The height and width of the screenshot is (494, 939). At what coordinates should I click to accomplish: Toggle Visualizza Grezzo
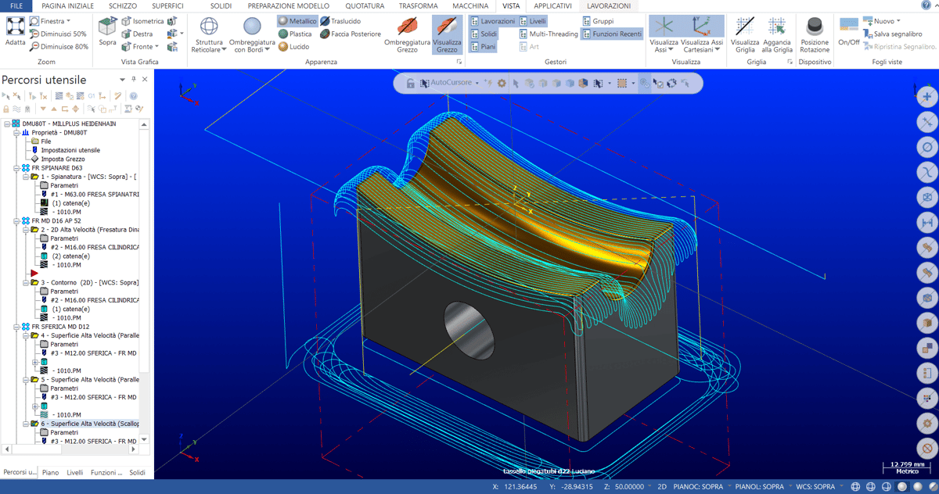447,34
